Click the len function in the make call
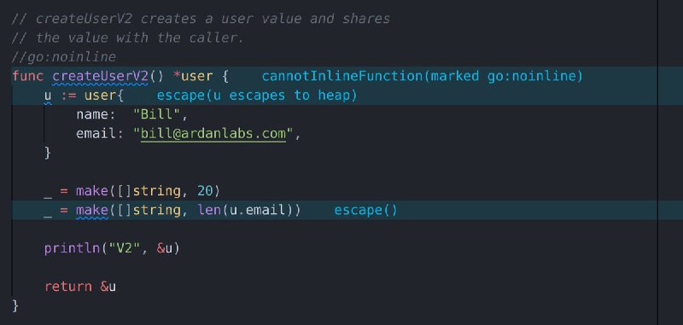The height and width of the screenshot is (325, 683). [x=209, y=210]
